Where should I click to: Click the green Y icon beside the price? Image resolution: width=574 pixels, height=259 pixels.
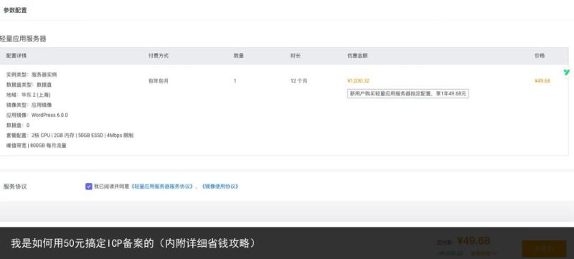(x=566, y=72)
